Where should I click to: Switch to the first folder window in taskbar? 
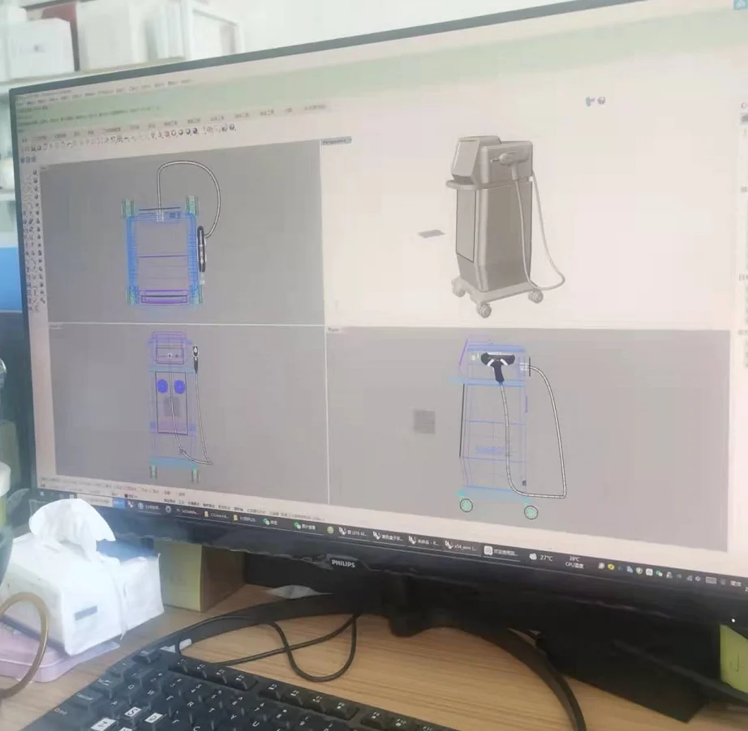(216, 515)
